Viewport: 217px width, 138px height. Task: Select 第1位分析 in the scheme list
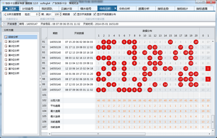pos(5,41)
